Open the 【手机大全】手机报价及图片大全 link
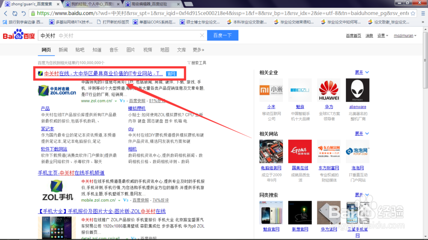This screenshot has height=240, width=428. tap(102, 211)
